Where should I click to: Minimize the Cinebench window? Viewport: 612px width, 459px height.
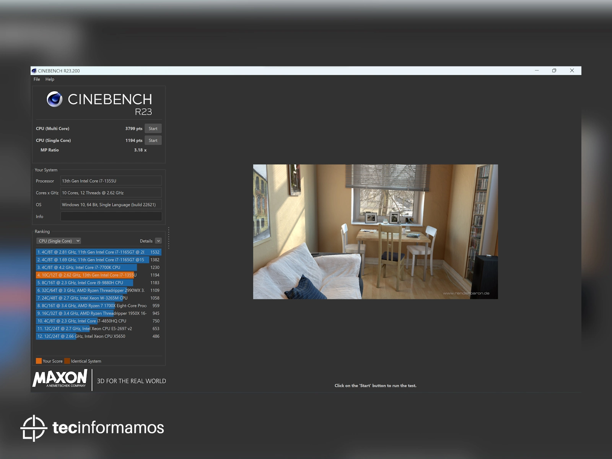tap(537, 71)
